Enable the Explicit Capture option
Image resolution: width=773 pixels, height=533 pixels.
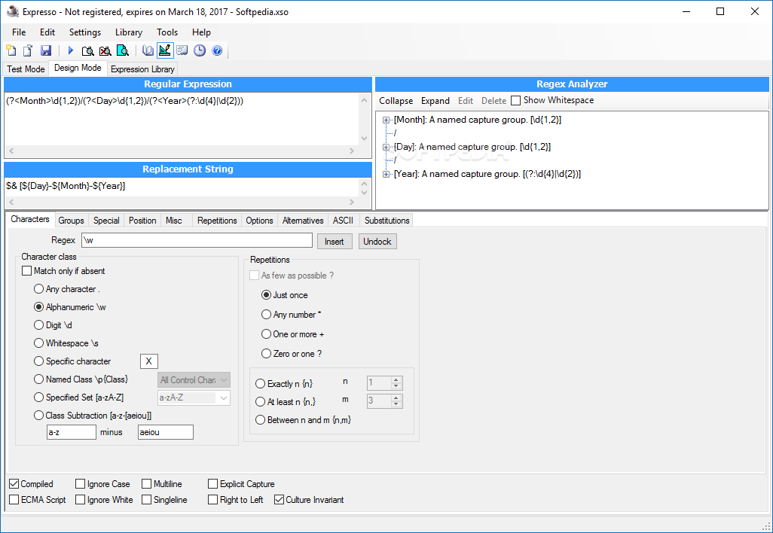click(213, 484)
